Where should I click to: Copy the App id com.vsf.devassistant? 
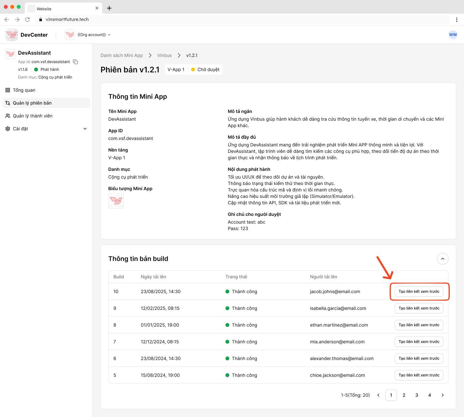76,62
